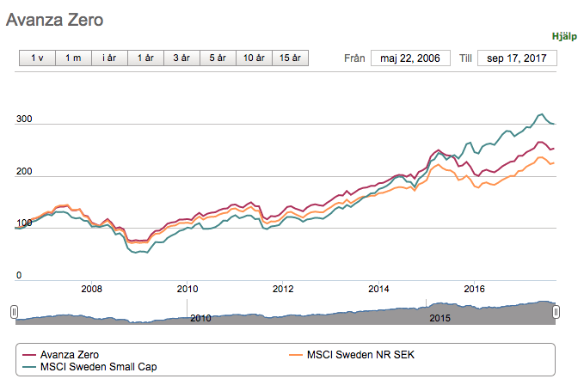The height and width of the screenshot is (385, 584).
Task: Click the orange MSCI Sweden NR legend line
Action: [x=296, y=355]
